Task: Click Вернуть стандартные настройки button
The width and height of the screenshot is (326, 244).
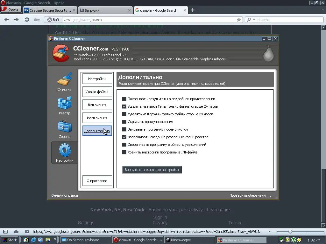Action: point(152,170)
